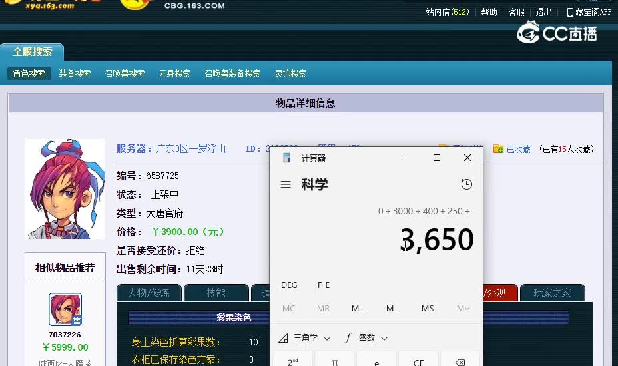Open the 玩家之家 tab
The width and height of the screenshot is (618, 366).
click(552, 293)
